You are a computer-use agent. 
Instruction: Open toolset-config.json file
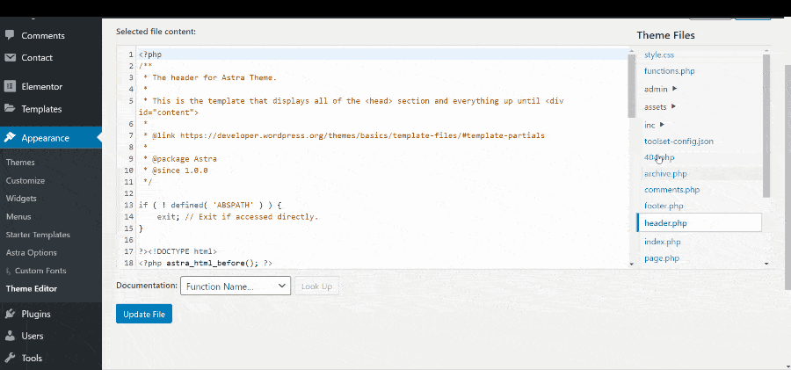[679, 141]
